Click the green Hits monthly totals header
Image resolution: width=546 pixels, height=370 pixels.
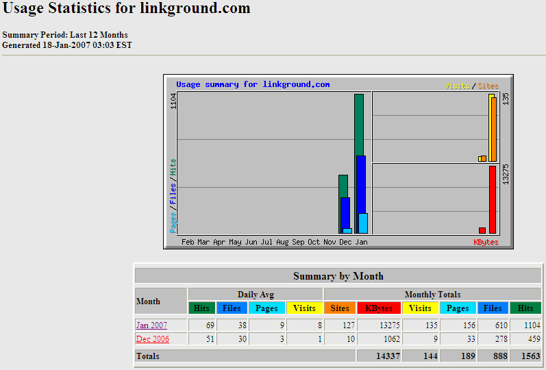(525, 308)
